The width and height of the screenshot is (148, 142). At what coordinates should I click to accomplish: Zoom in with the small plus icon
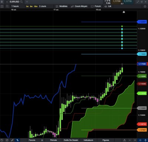coord(135,140)
